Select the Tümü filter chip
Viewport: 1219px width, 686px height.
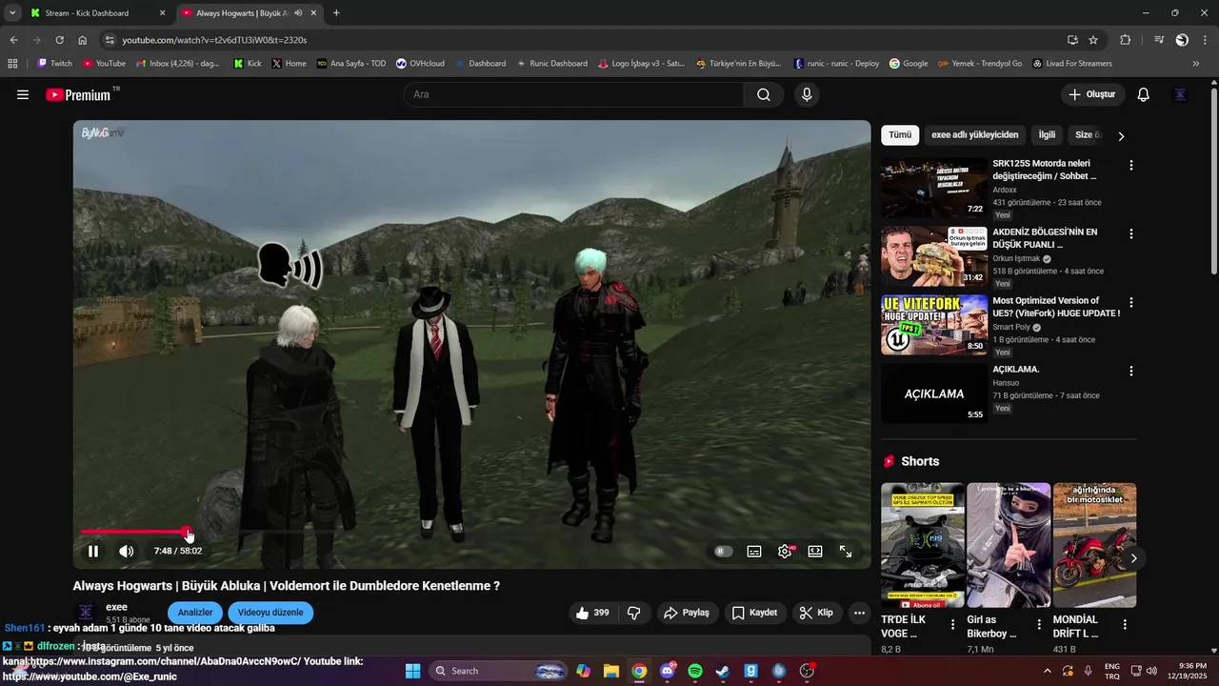[x=900, y=135]
